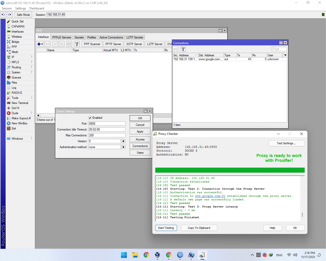Click the Users button in Socks Settings
326x261 pixels.
[x=140, y=153]
